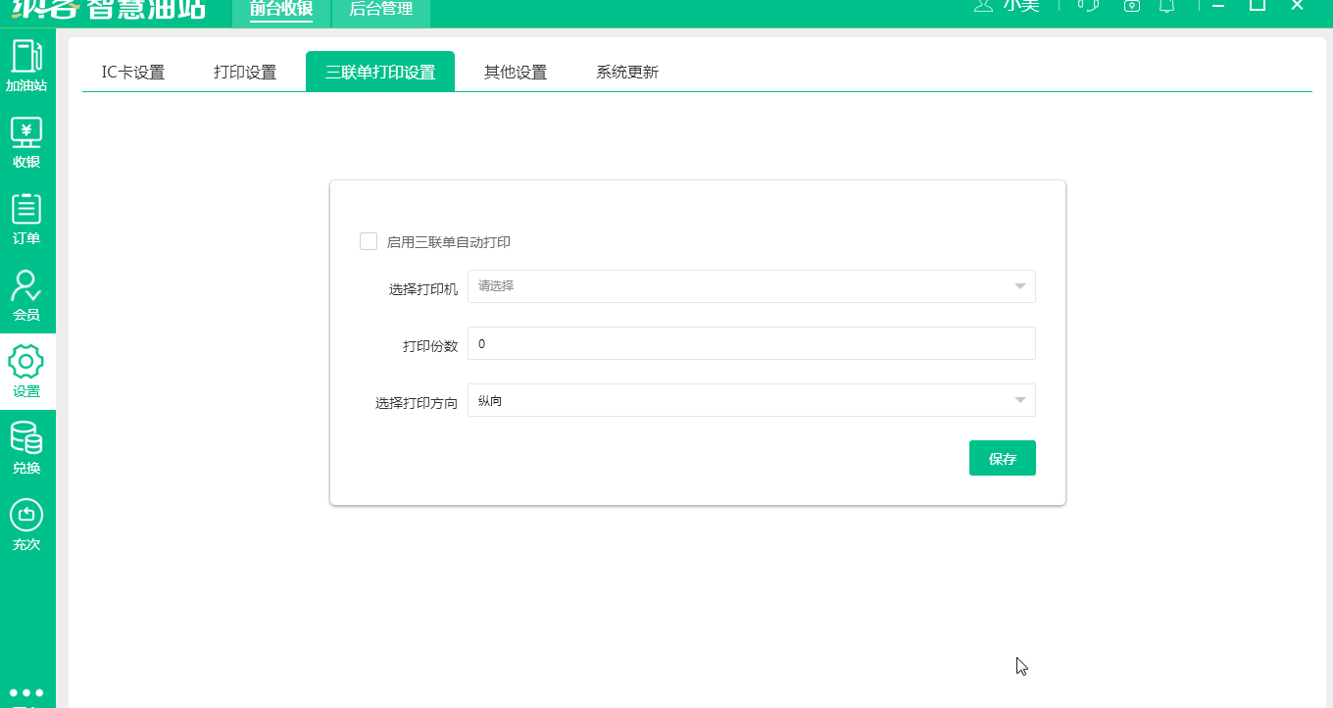Screen dimensions: 1333x708
Task: Open the 后台管理 menu
Action: [381, 13]
